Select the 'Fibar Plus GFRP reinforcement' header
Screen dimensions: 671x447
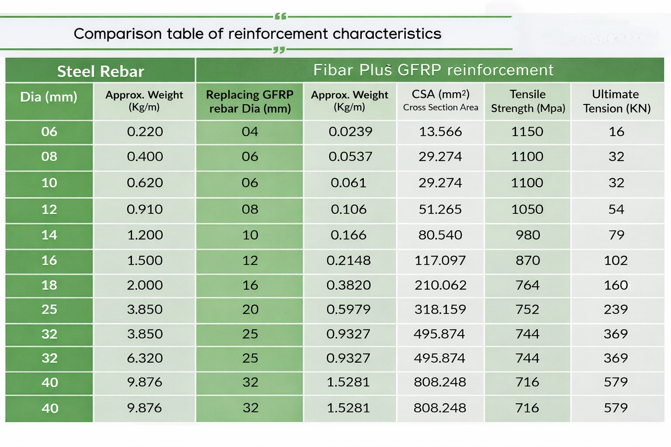[433, 70]
